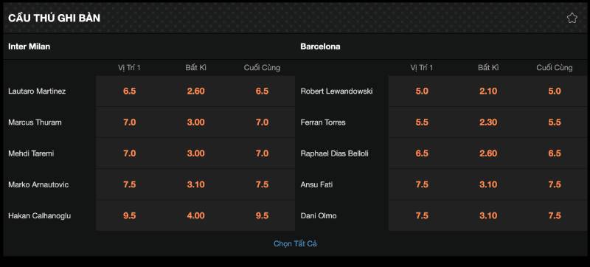The image size is (590, 267).
Task: Pick Hakan Calhanoglu Bất Kì odds 4.00
Action: (x=195, y=216)
